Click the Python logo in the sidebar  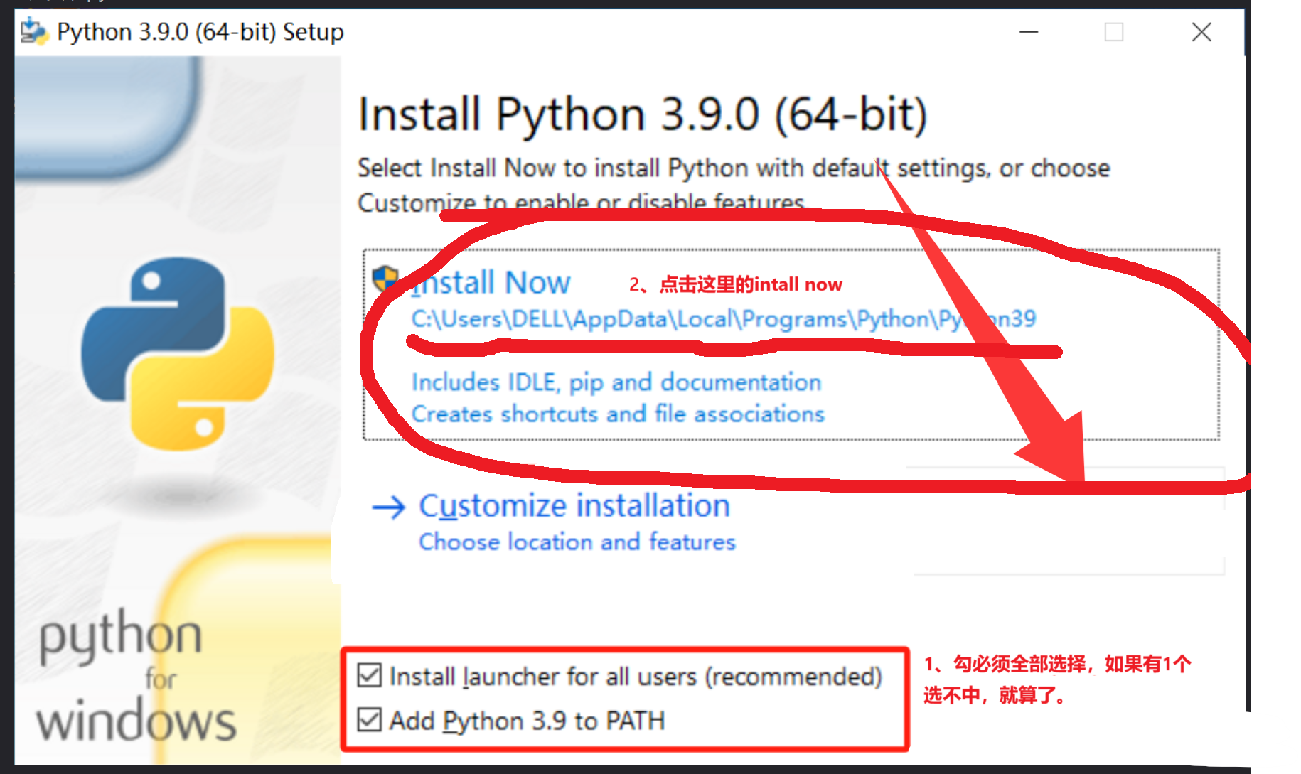click(178, 353)
